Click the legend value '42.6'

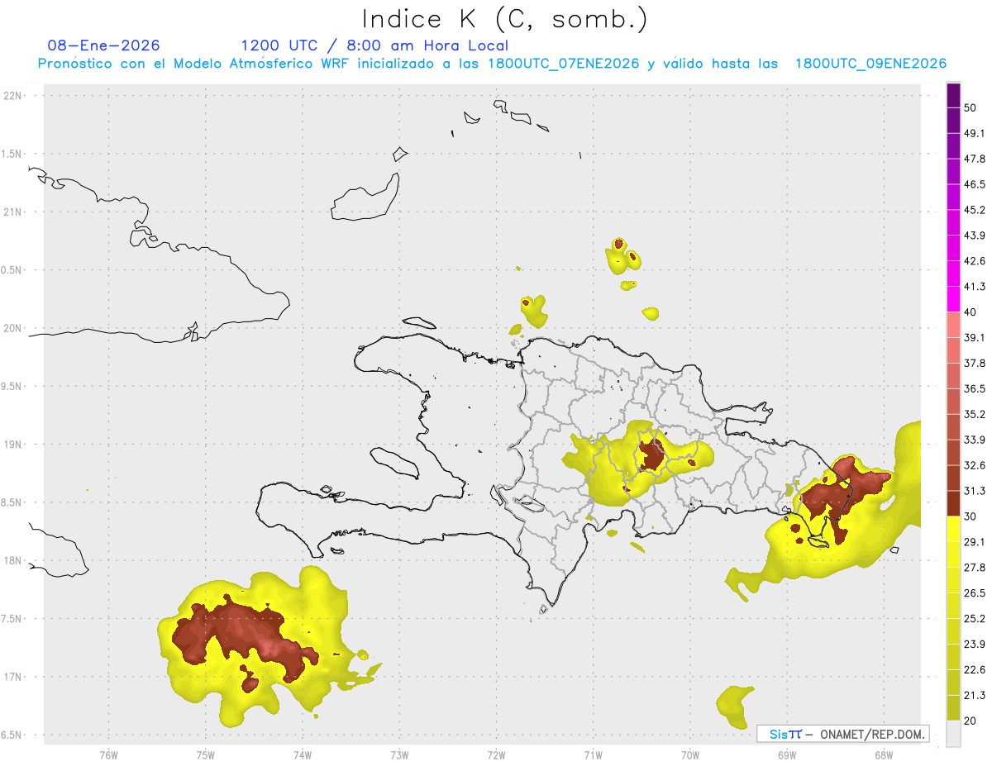coord(974,261)
